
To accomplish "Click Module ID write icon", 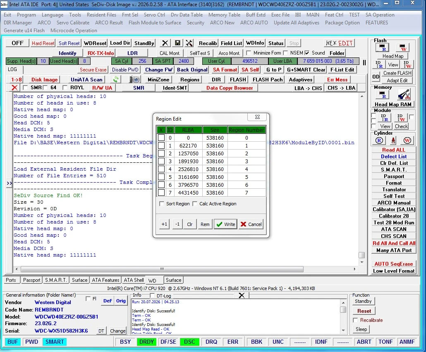I will click(x=401, y=118).
